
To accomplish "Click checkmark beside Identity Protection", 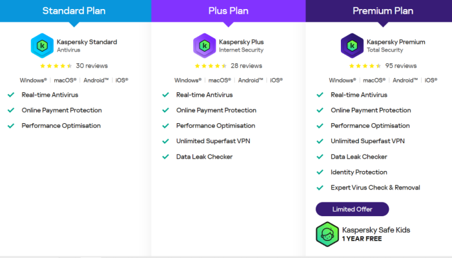I will coord(319,172).
